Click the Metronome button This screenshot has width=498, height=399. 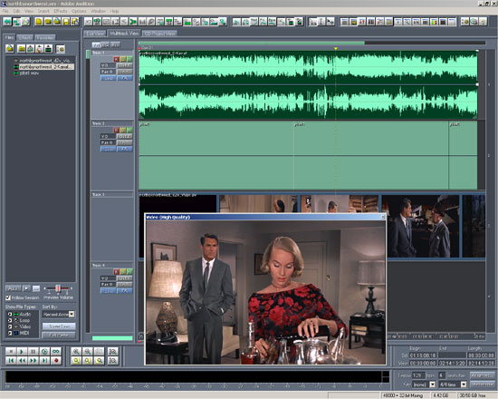pyautogui.click(x=482, y=384)
